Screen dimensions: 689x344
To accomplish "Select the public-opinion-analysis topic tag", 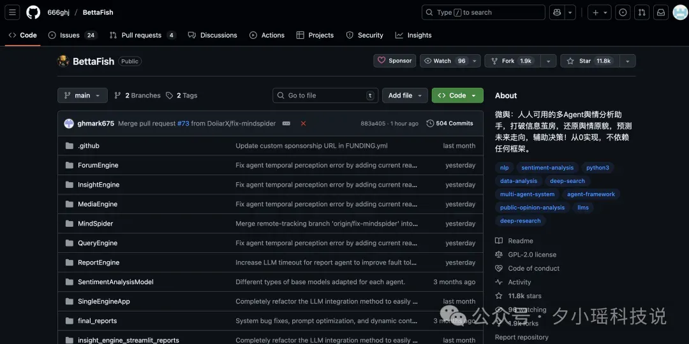I will 532,208.
